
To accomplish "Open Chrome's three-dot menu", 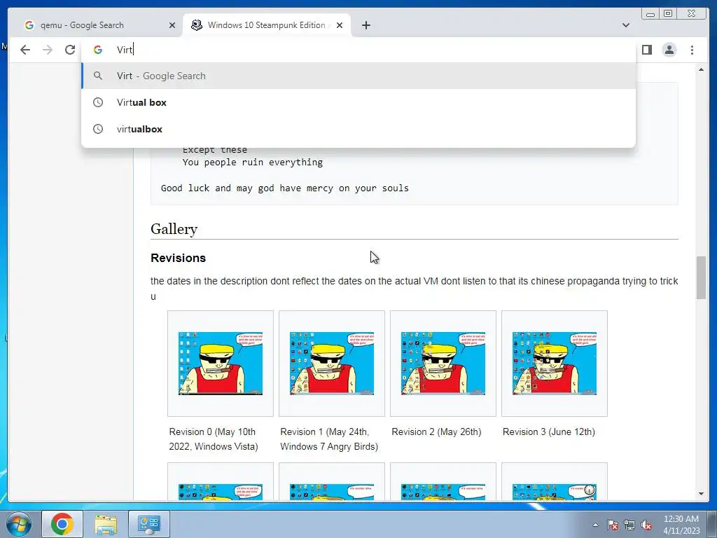I will 692,50.
